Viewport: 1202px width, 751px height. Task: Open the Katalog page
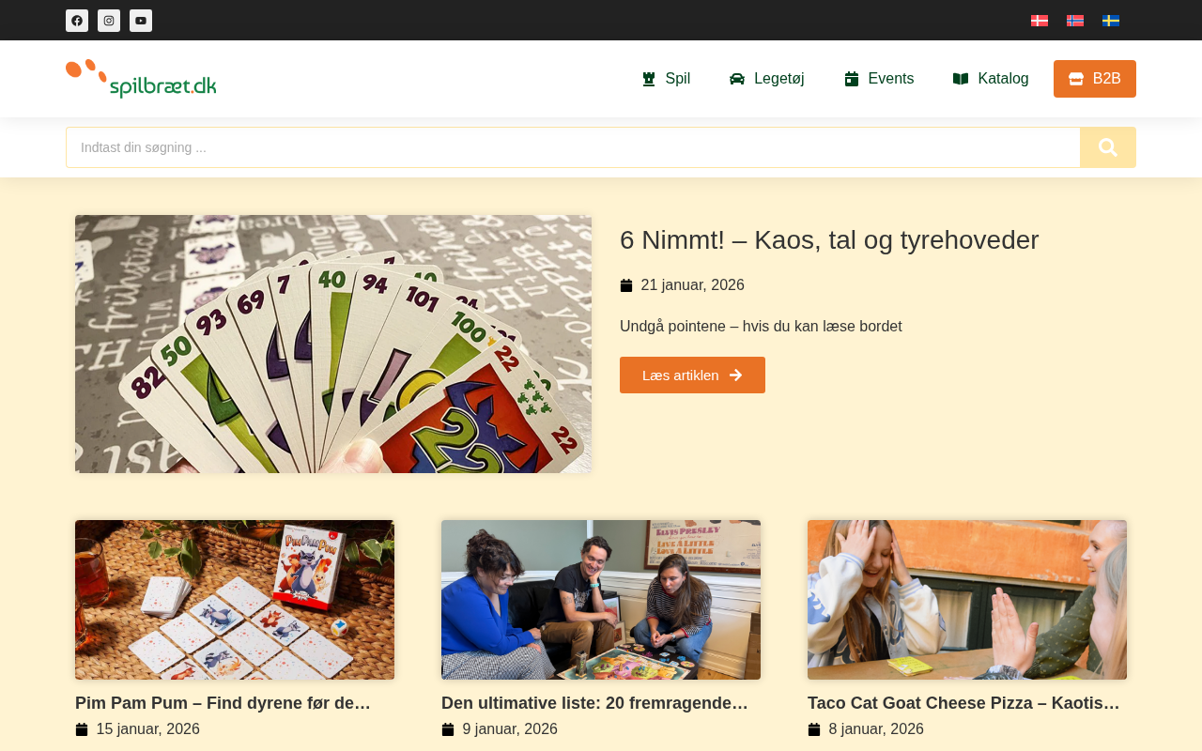click(x=991, y=79)
